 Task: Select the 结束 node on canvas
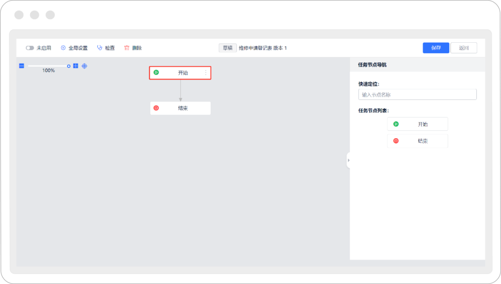(x=182, y=108)
